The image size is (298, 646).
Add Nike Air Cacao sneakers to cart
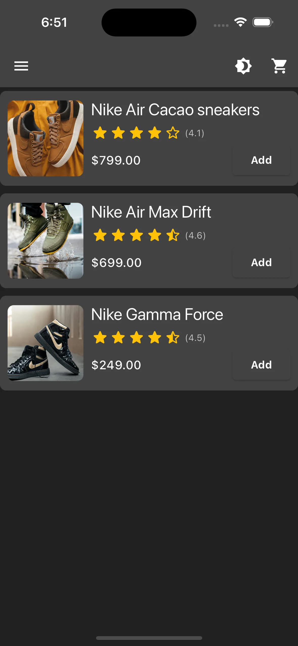pyautogui.click(x=261, y=160)
